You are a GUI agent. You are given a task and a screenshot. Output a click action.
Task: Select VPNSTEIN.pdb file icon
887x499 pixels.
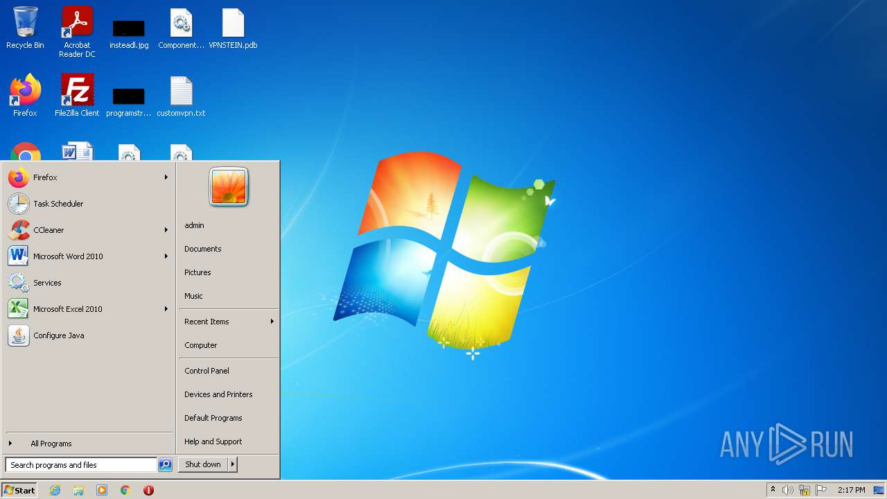click(x=233, y=29)
